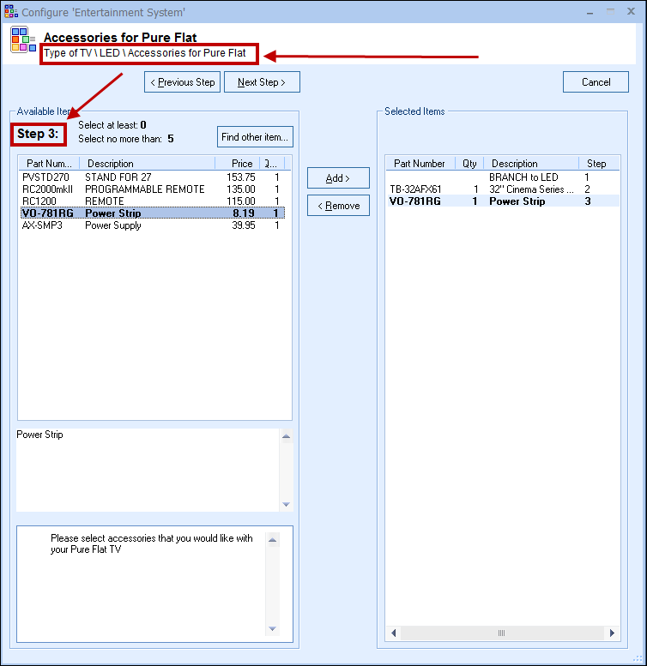Add the selected item with Add button

[x=338, y=178]
